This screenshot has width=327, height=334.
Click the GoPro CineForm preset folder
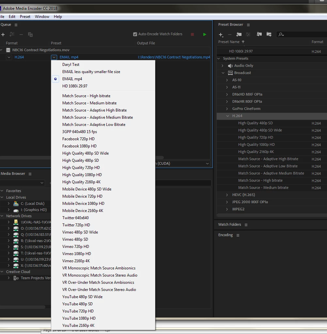click(x=246, y=109)
